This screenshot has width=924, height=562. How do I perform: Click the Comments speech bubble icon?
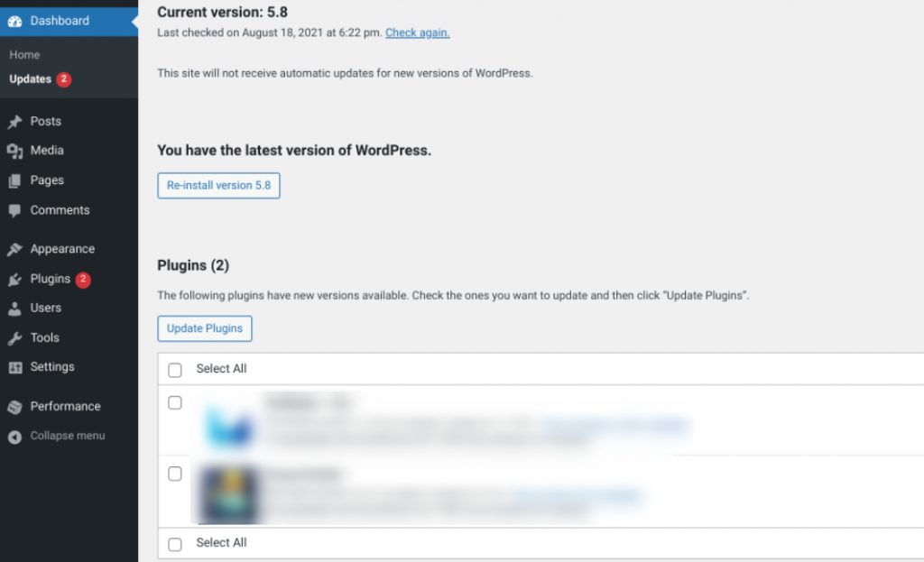tap(14, 210)
